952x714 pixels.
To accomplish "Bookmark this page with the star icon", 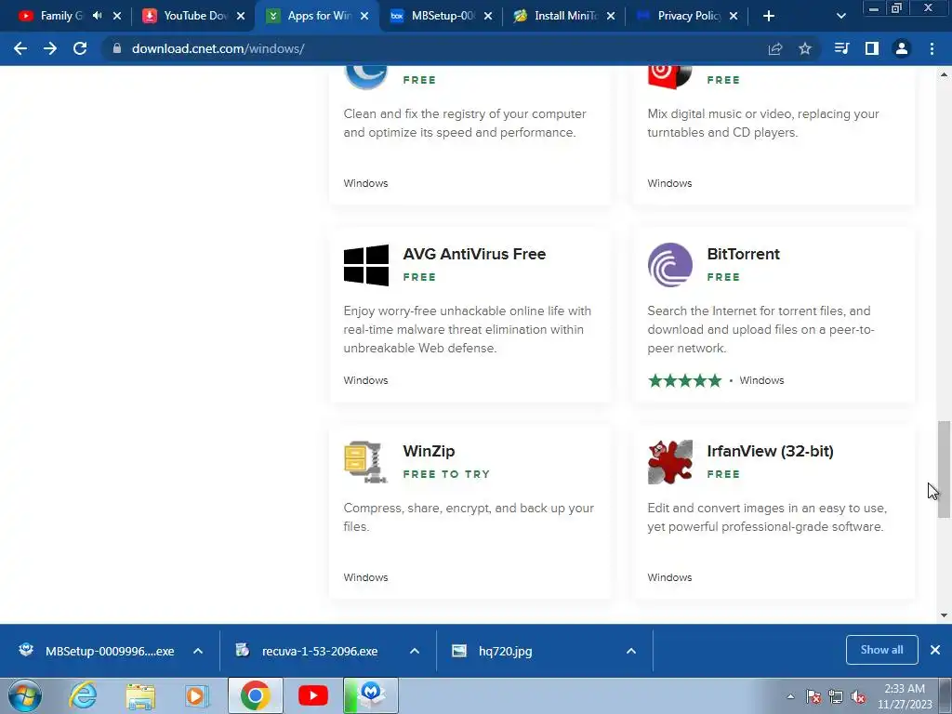I will coord(805,48).
